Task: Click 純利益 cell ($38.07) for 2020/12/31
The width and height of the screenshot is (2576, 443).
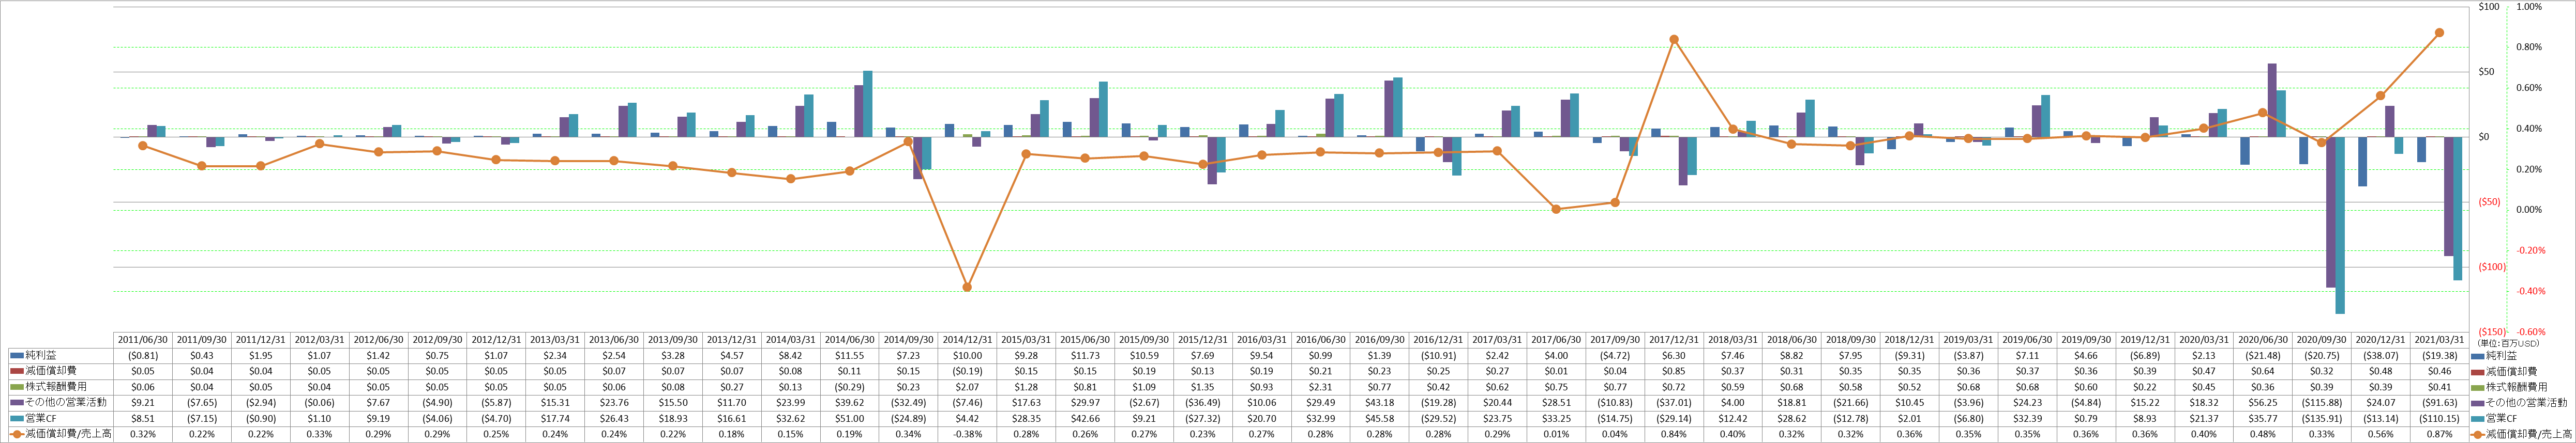Action: tap(2380, 355)
